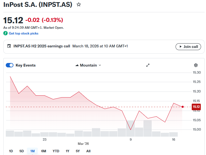Open the Mountain chart type dropdown
Screen dimensions: 206x155
tap(88, 65)
